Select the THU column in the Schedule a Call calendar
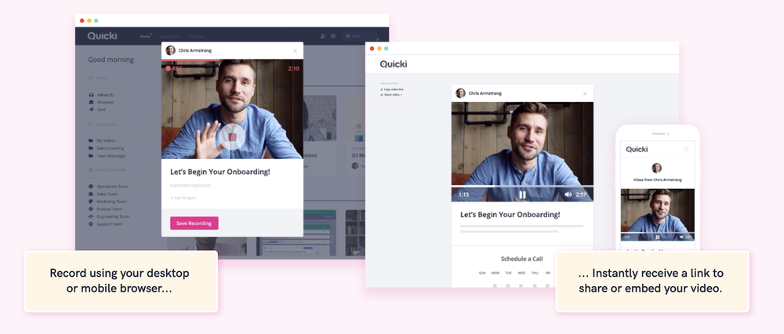Viewport: 784px width, 334px height. 535,273
